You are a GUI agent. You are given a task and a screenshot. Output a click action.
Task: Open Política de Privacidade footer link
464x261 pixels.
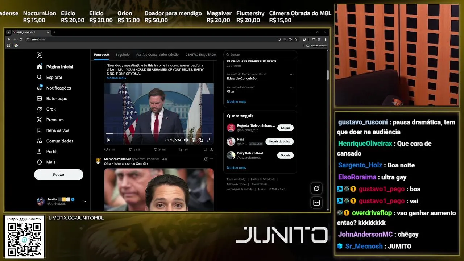pyautogui.click(x=263, y=179)
